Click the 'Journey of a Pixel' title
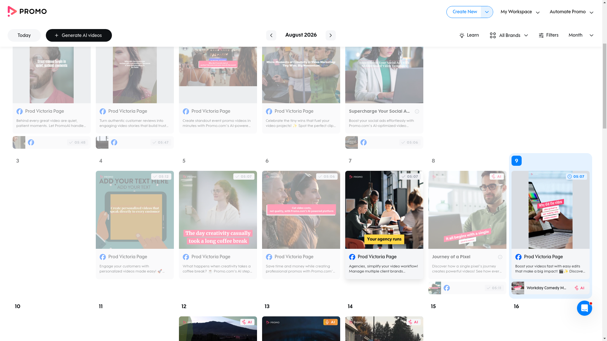The height and width of the screenshot is (341, 607). click(451, 257)
